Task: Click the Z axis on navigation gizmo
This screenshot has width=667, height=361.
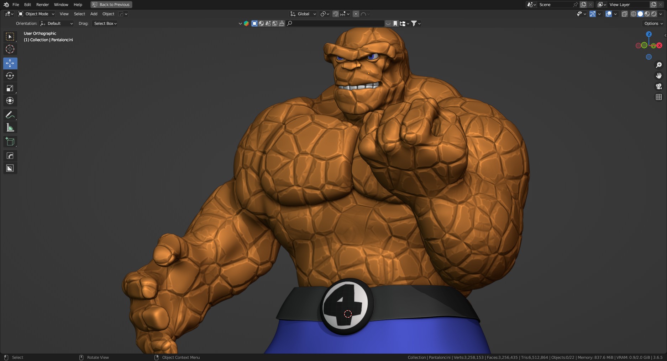Action: click(x=649, y=34)
